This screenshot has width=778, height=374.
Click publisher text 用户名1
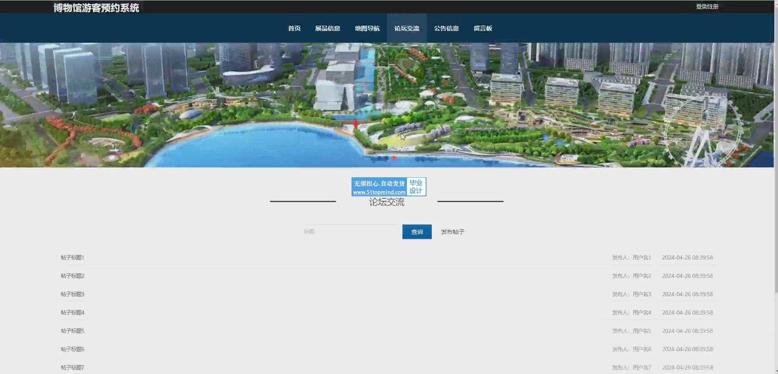[x=642, y=257]
